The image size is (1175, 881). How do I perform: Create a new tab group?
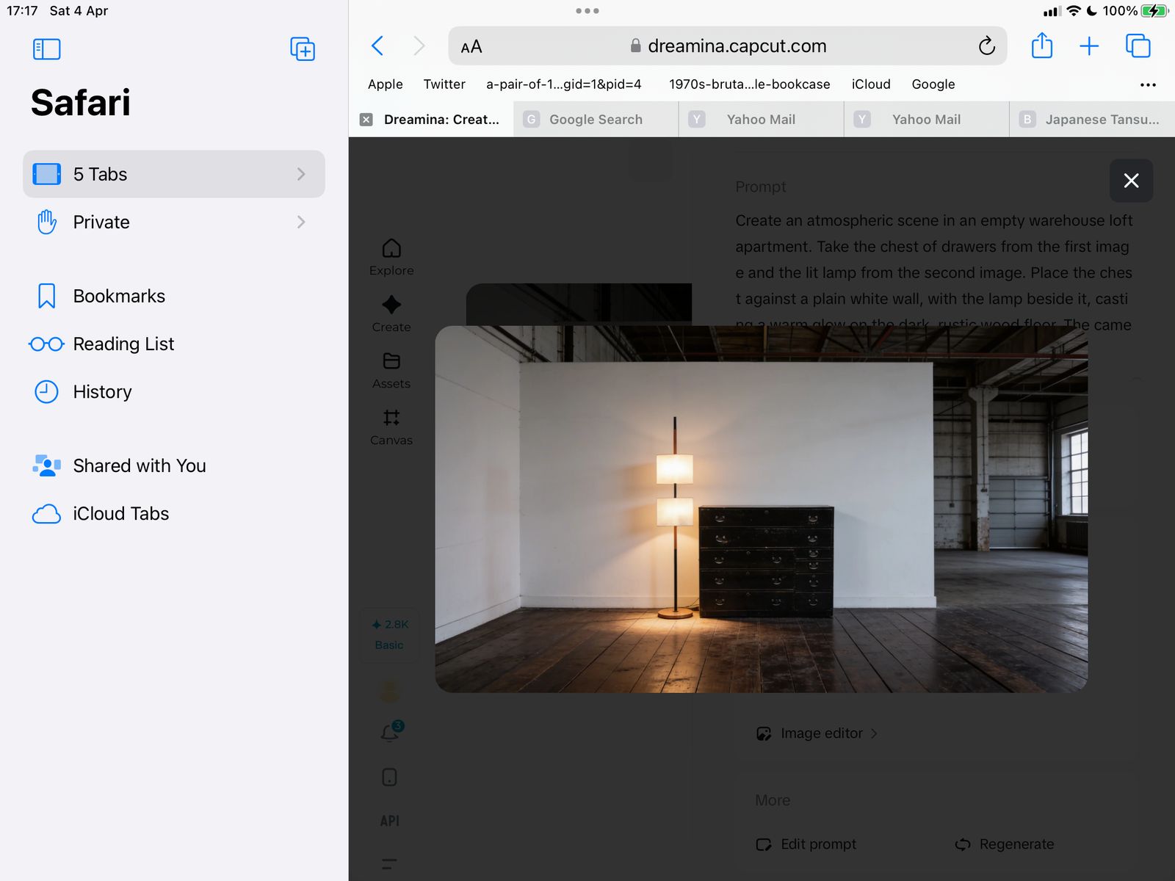pos(303,49)
